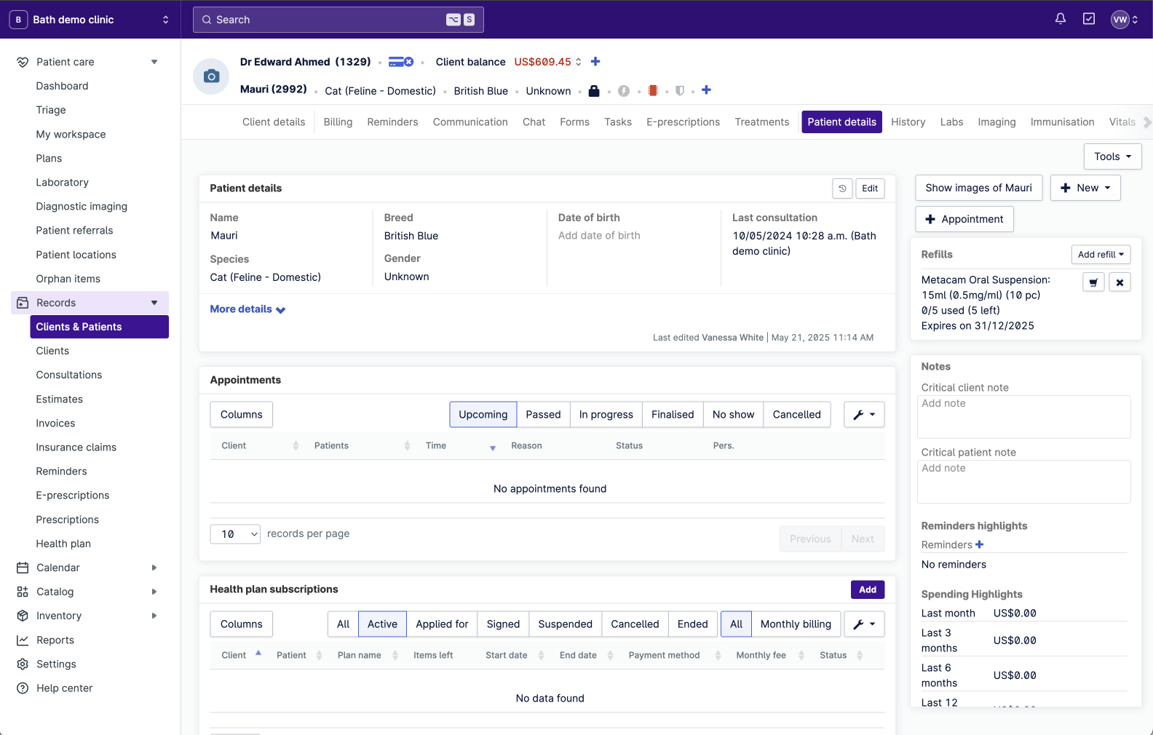Open the tasks checklist icon in header
Viewport: 1153px width, 735px height.
click(1089, 19)
